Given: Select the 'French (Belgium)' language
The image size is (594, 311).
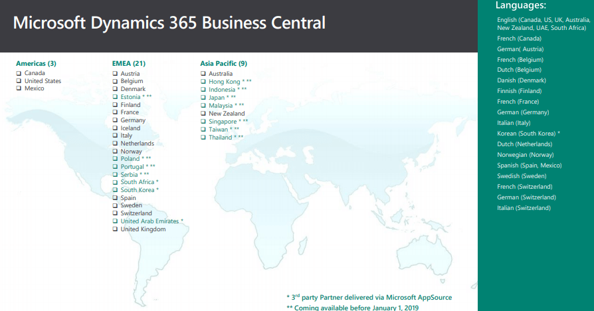Looking at the screenshot, I should (x=520, y=60).
